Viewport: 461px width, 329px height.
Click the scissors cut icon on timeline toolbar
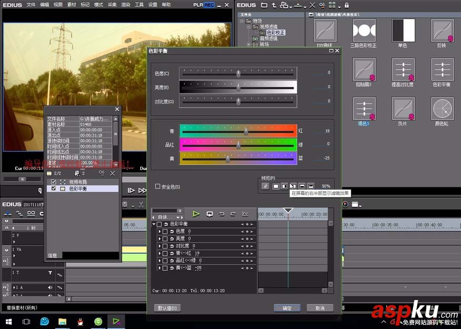141,205
